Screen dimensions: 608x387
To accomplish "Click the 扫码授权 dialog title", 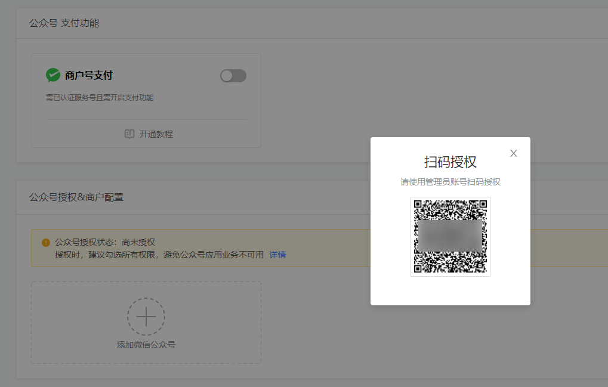I will (450, 162).
